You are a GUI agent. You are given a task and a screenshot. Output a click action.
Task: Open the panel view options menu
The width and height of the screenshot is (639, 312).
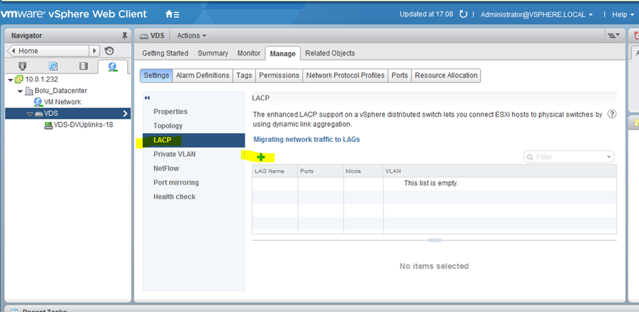point(614,36)
